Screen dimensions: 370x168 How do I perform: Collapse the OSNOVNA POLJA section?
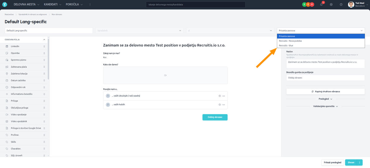coord(44,40)
